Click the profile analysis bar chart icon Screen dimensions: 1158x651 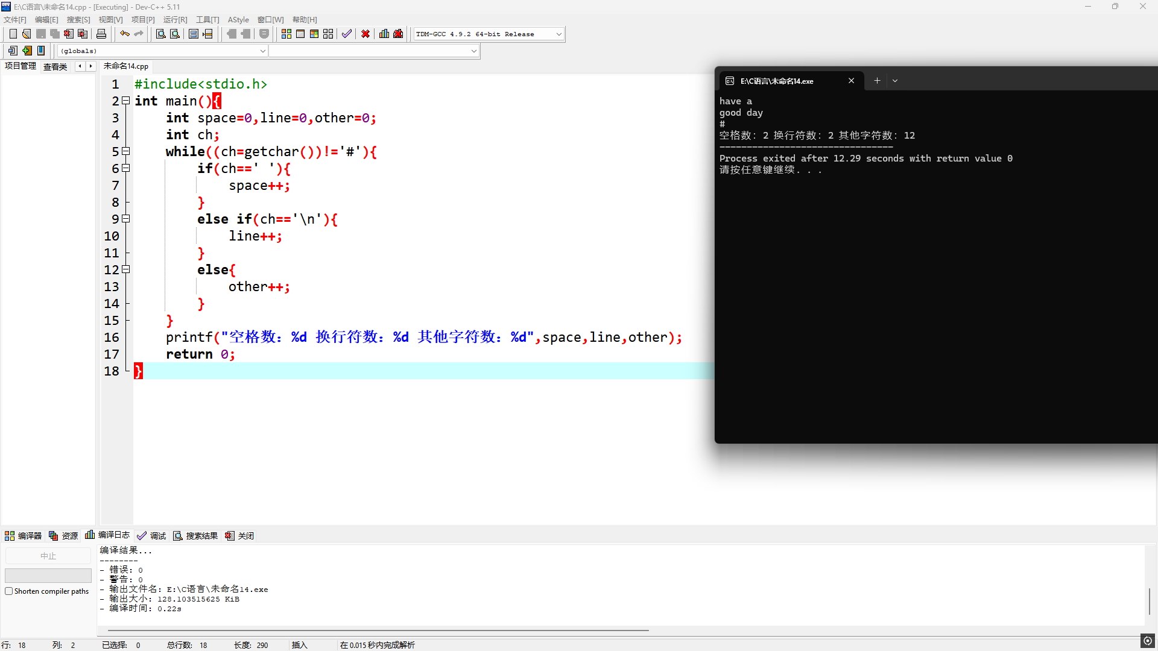coord(384,34)
